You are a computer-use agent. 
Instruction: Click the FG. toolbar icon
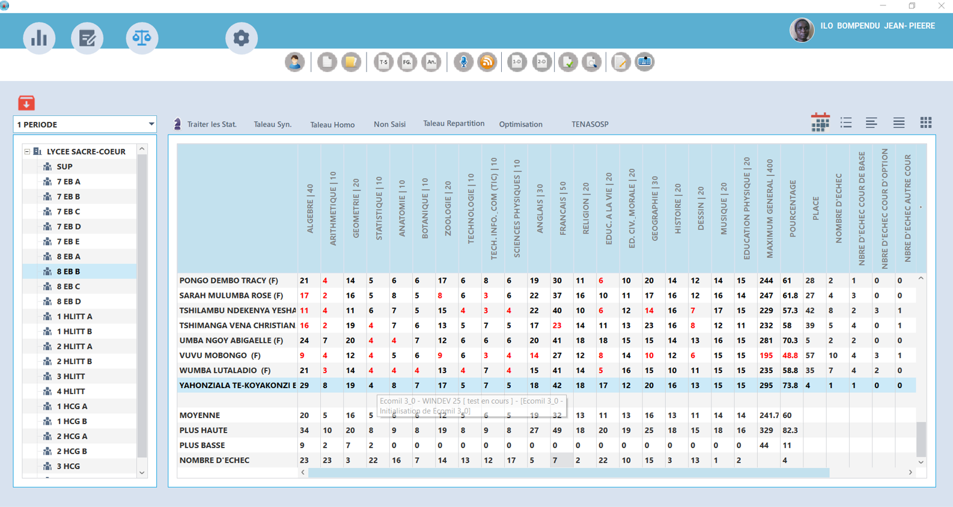click(407, 62)
